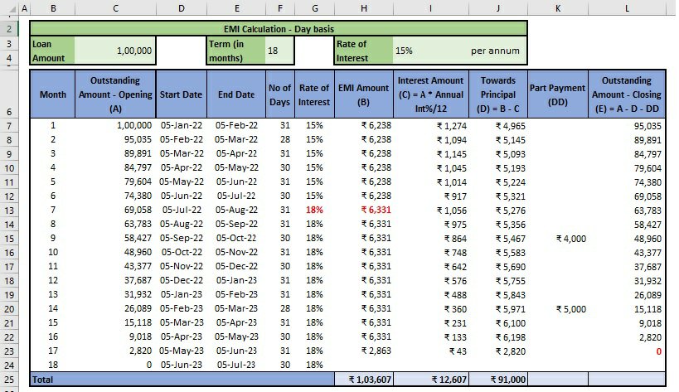679x392 pixels.
Task: Click the ₹ 2,863 EMI cell in month 17
Action: (x=376, y=351)
